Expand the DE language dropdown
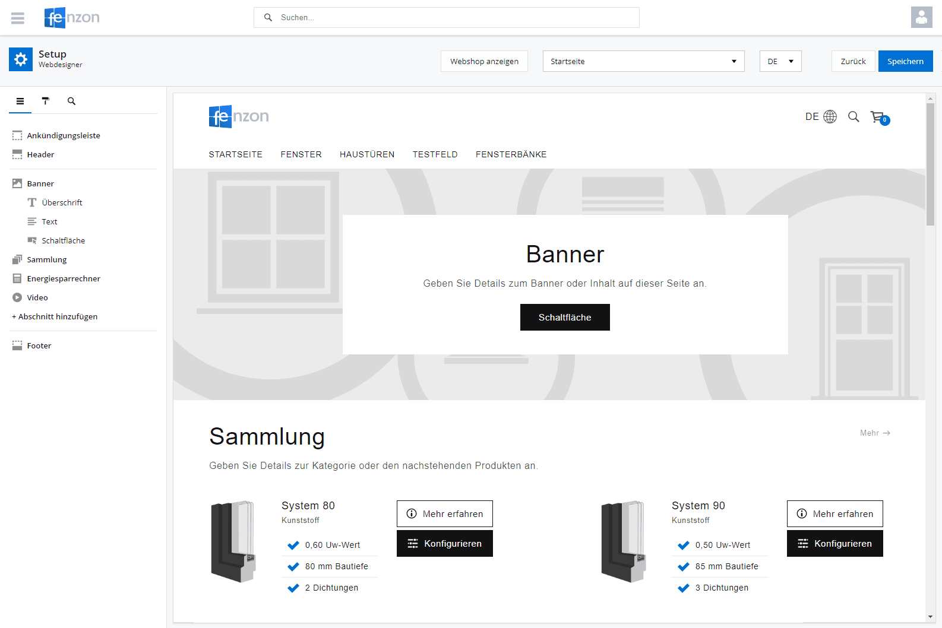This screenshot has width=942, height=628. tap(780, 61)
